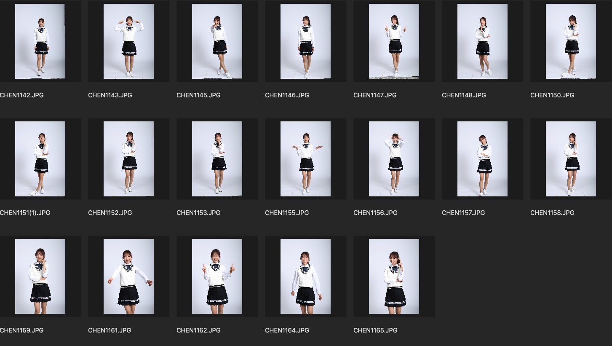
Task: Select the CHEN1147.JPG file name text
Action: tap(375, 95)
